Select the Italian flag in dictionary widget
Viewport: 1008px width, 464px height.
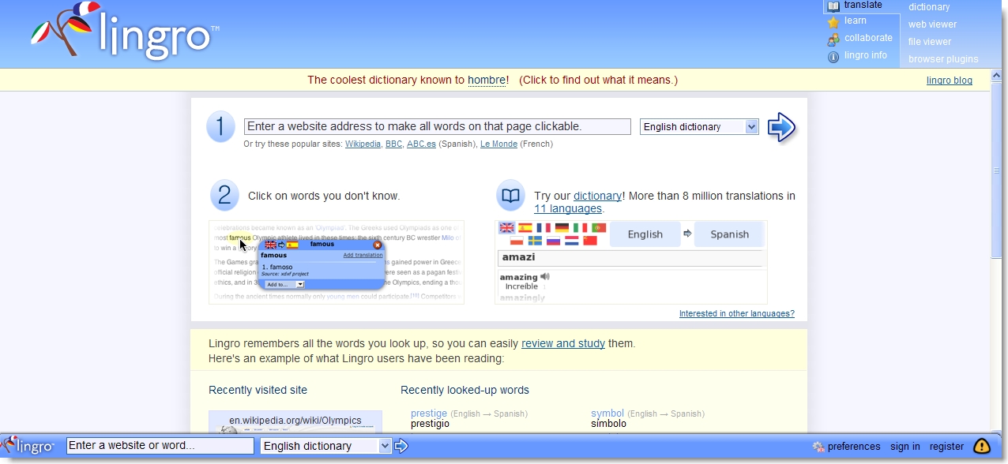[x=581, y=228]
